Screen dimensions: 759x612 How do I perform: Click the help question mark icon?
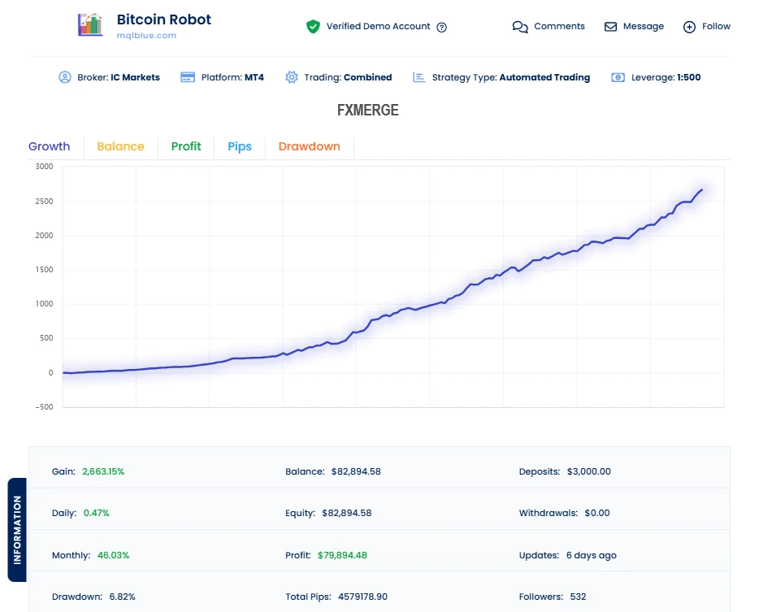coord(442,27)
